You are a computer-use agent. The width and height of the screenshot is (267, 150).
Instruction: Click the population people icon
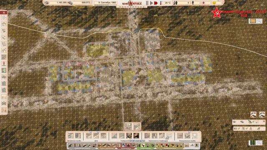[175, 3]
